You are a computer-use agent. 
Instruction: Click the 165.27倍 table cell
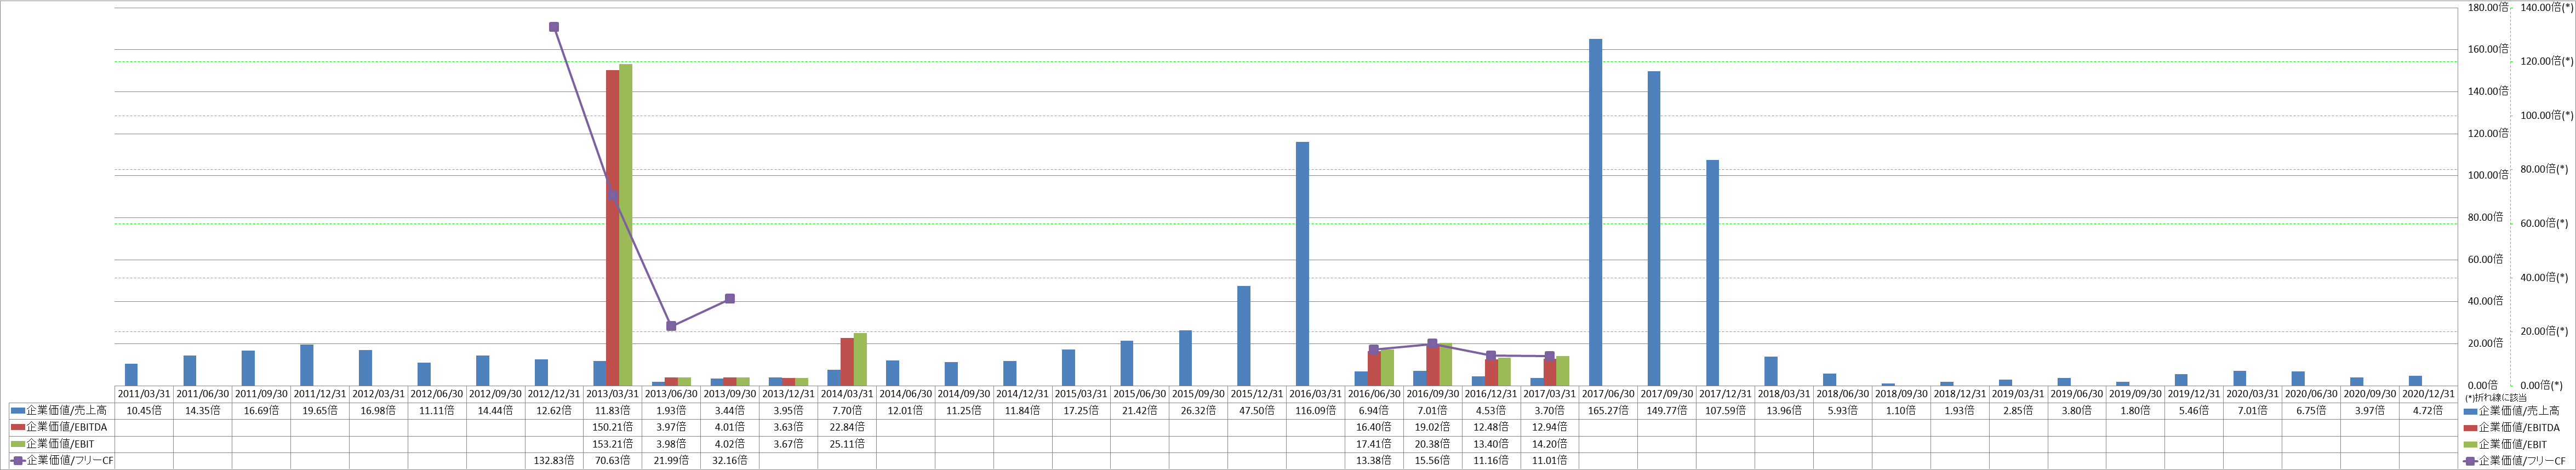(1609, 411)
